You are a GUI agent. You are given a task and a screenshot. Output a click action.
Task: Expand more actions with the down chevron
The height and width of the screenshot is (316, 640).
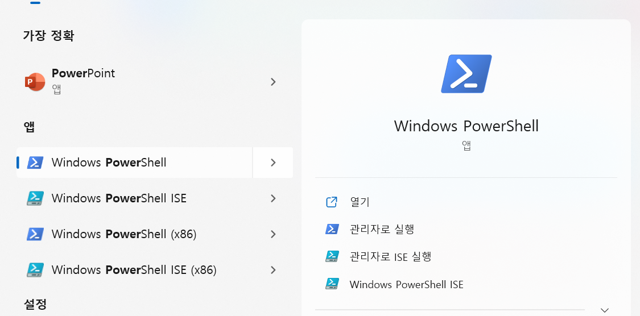coord(605,310)
